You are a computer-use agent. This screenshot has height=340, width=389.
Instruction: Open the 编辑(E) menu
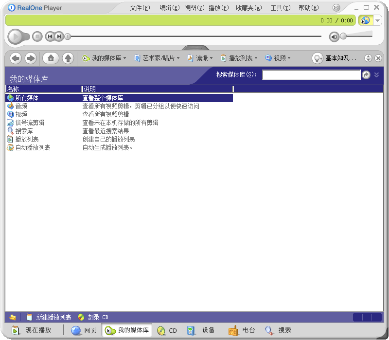click(x=169, y=8)
